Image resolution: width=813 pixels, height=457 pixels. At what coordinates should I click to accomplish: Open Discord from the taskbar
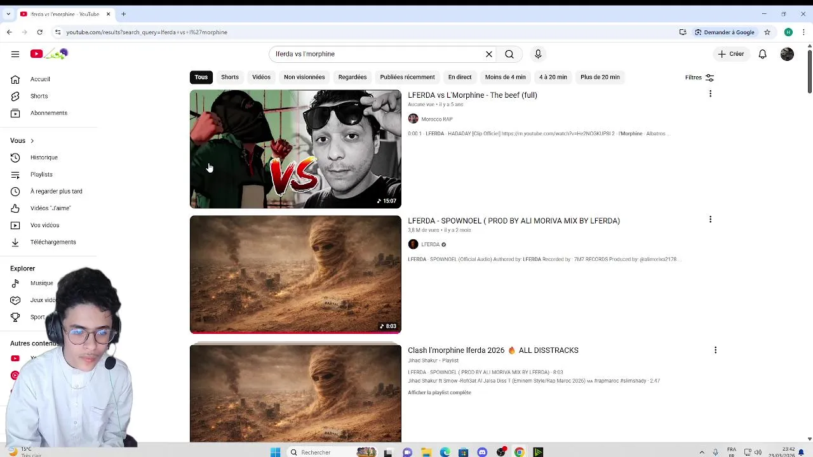[482, 452]
